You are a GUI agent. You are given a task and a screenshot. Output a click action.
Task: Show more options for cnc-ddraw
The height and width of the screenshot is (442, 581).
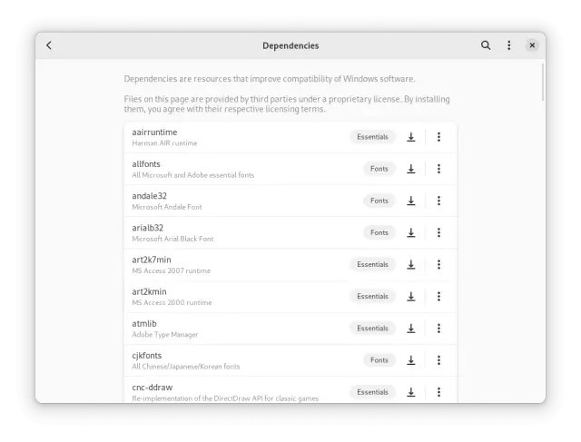click(x=438, y=391)
